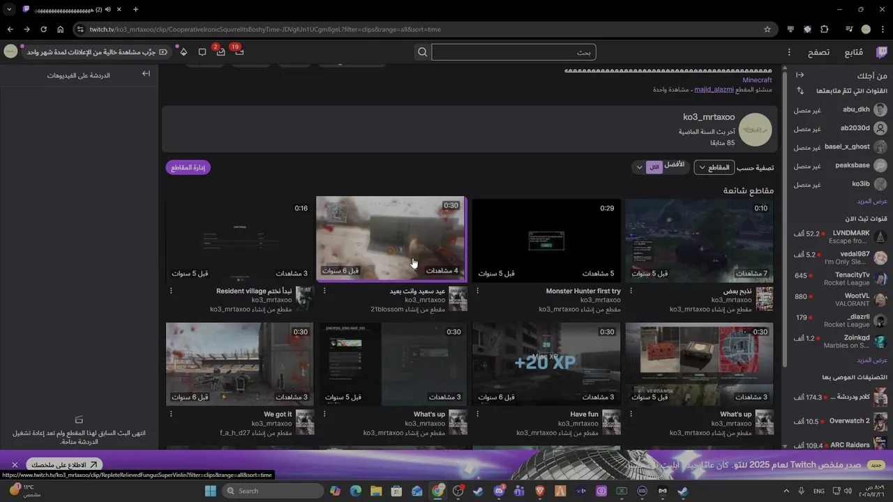Focus the Twitch search field
Image resolution: width=893 pixels, height=502 pixels.
click(x=513, y=52)
